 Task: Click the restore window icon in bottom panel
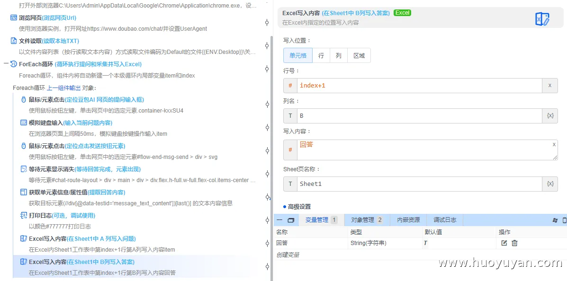point(291,220)
